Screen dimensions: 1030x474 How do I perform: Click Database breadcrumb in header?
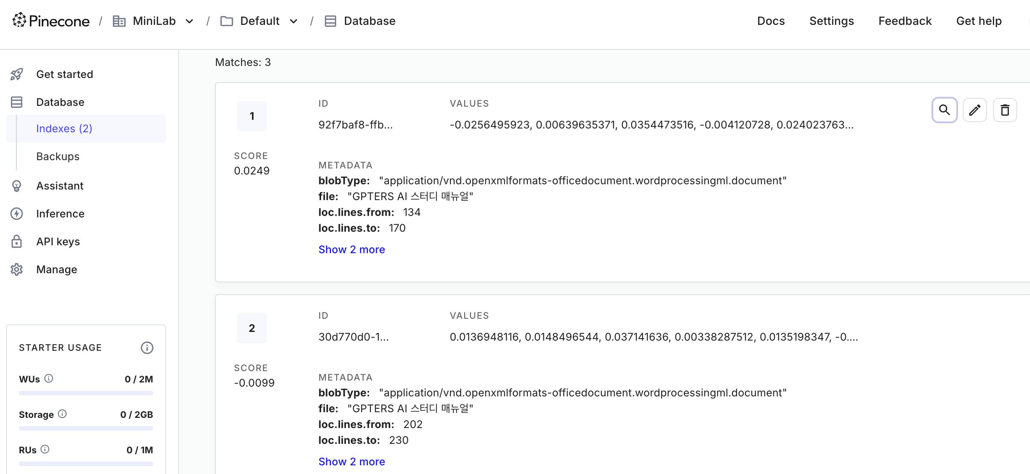pyautogui.click(x=369, y=21)
